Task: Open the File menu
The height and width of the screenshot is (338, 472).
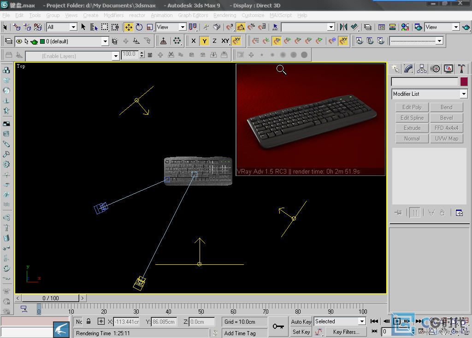Action: 6,15
